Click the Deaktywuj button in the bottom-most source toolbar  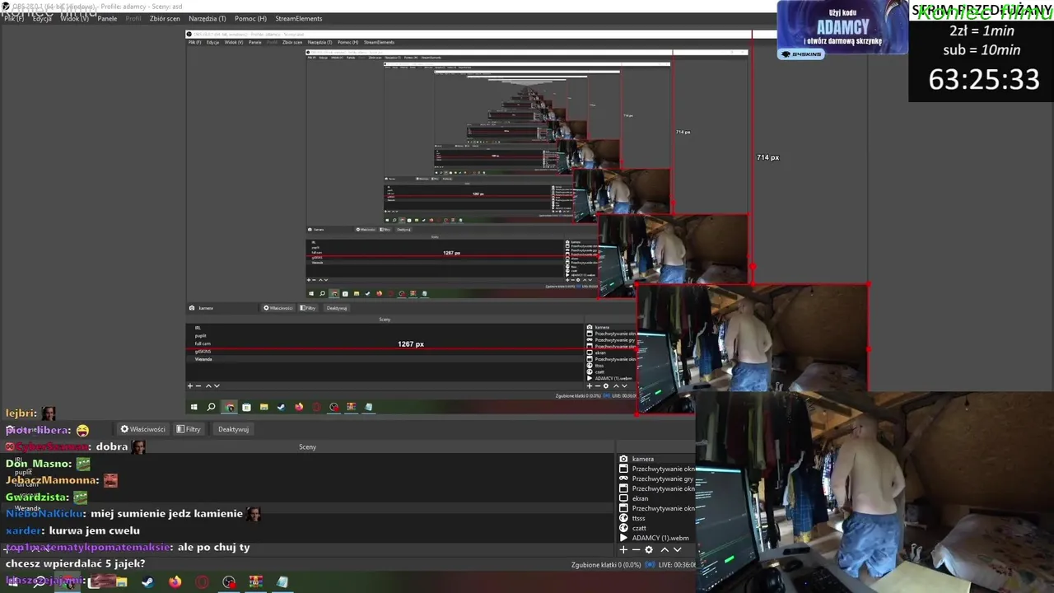click(233, 429)
